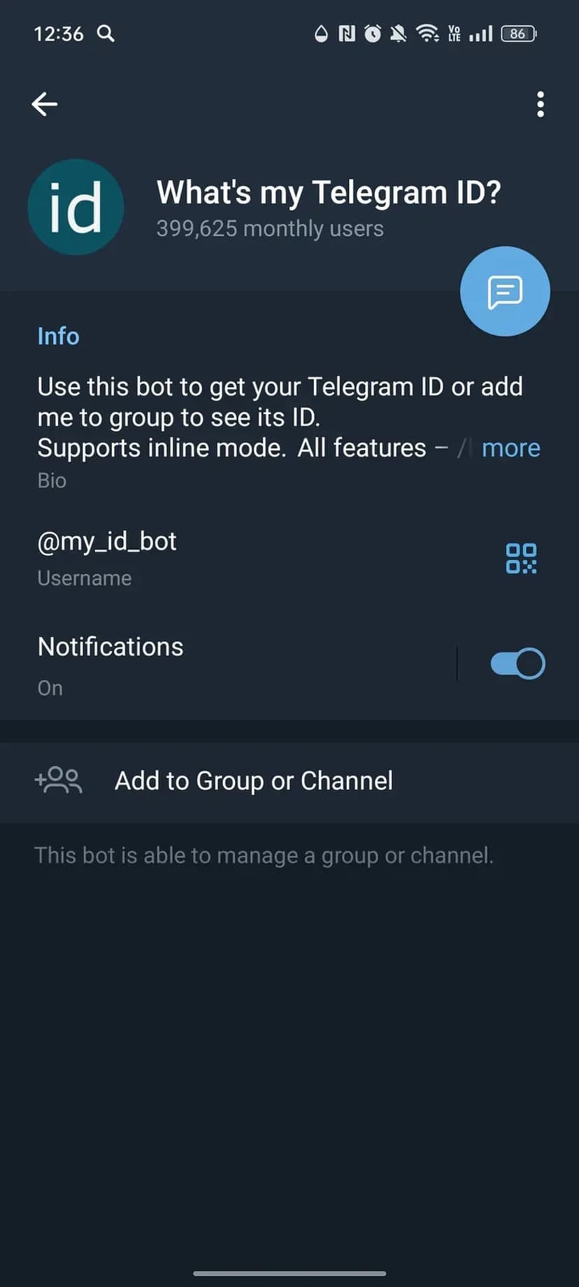Tap the add-people icon

(x=59, y=780)
